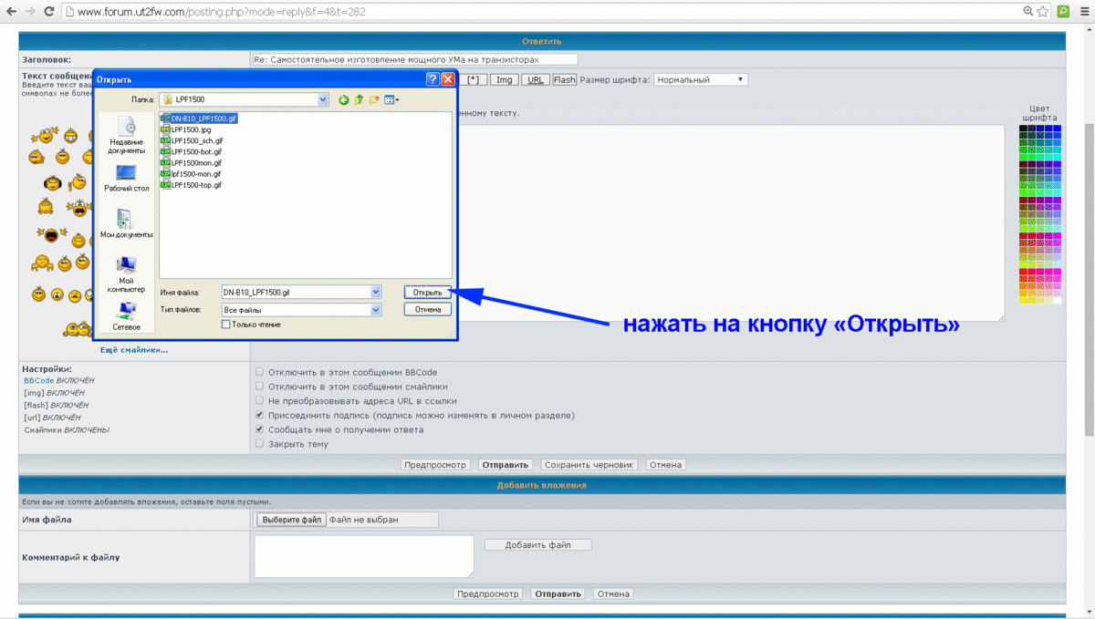This screenshot has width=1095, height=619.
Task: Go to Desktop (Рабочий стол) in sidebar
Action: click(x=126, y=177)
